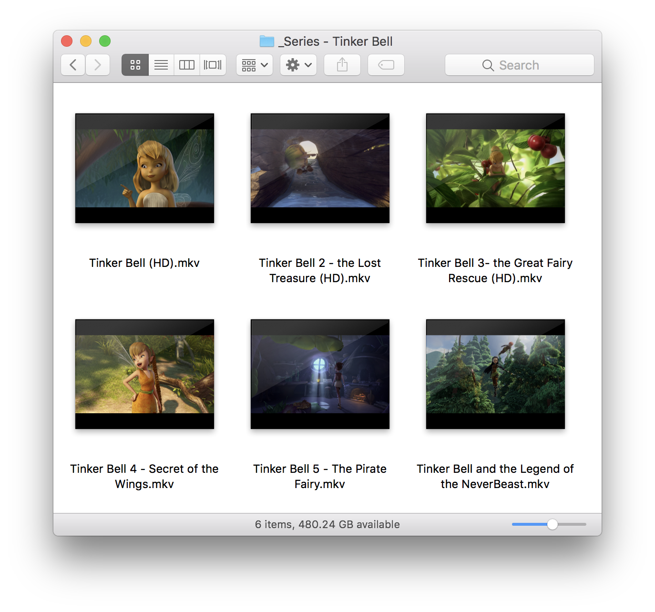
Task: Click the name "Tinker Bell 5 - The Pirate Fairy.mkv"
Action: [320, 477]
